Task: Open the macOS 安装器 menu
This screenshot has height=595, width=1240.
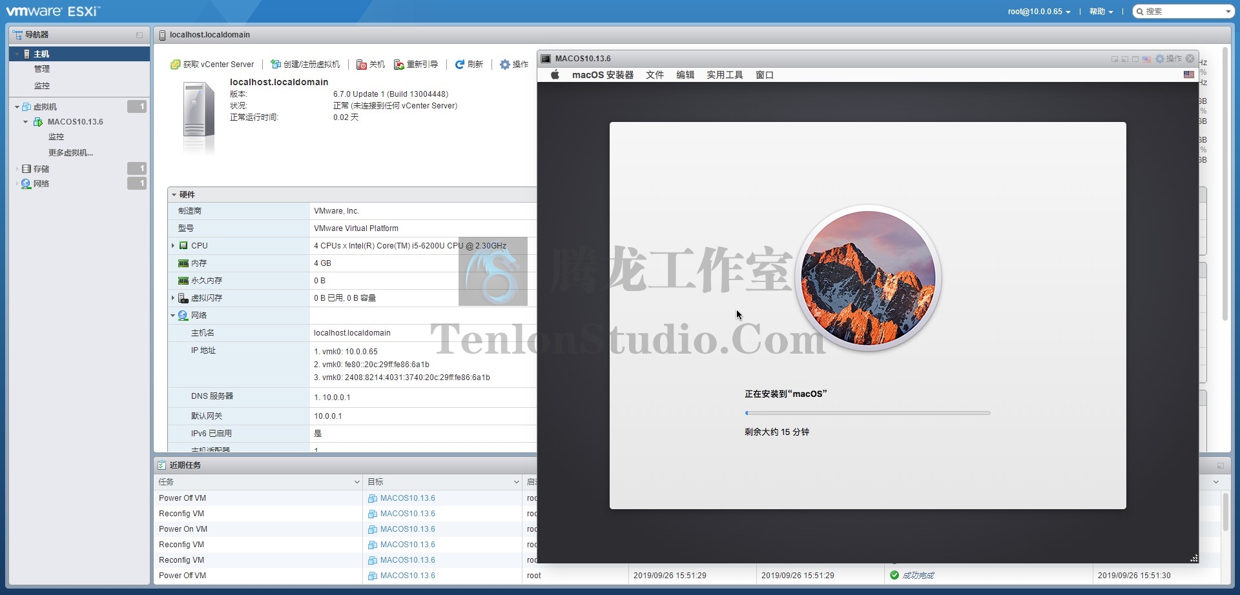Action: point(603,75)
